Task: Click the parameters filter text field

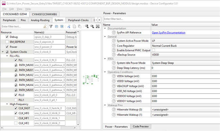Action: point(162,19)
